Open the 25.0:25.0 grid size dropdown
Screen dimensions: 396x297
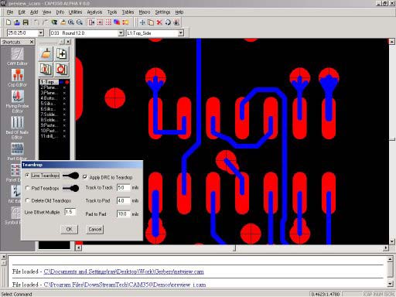click(x=41, y=33)
